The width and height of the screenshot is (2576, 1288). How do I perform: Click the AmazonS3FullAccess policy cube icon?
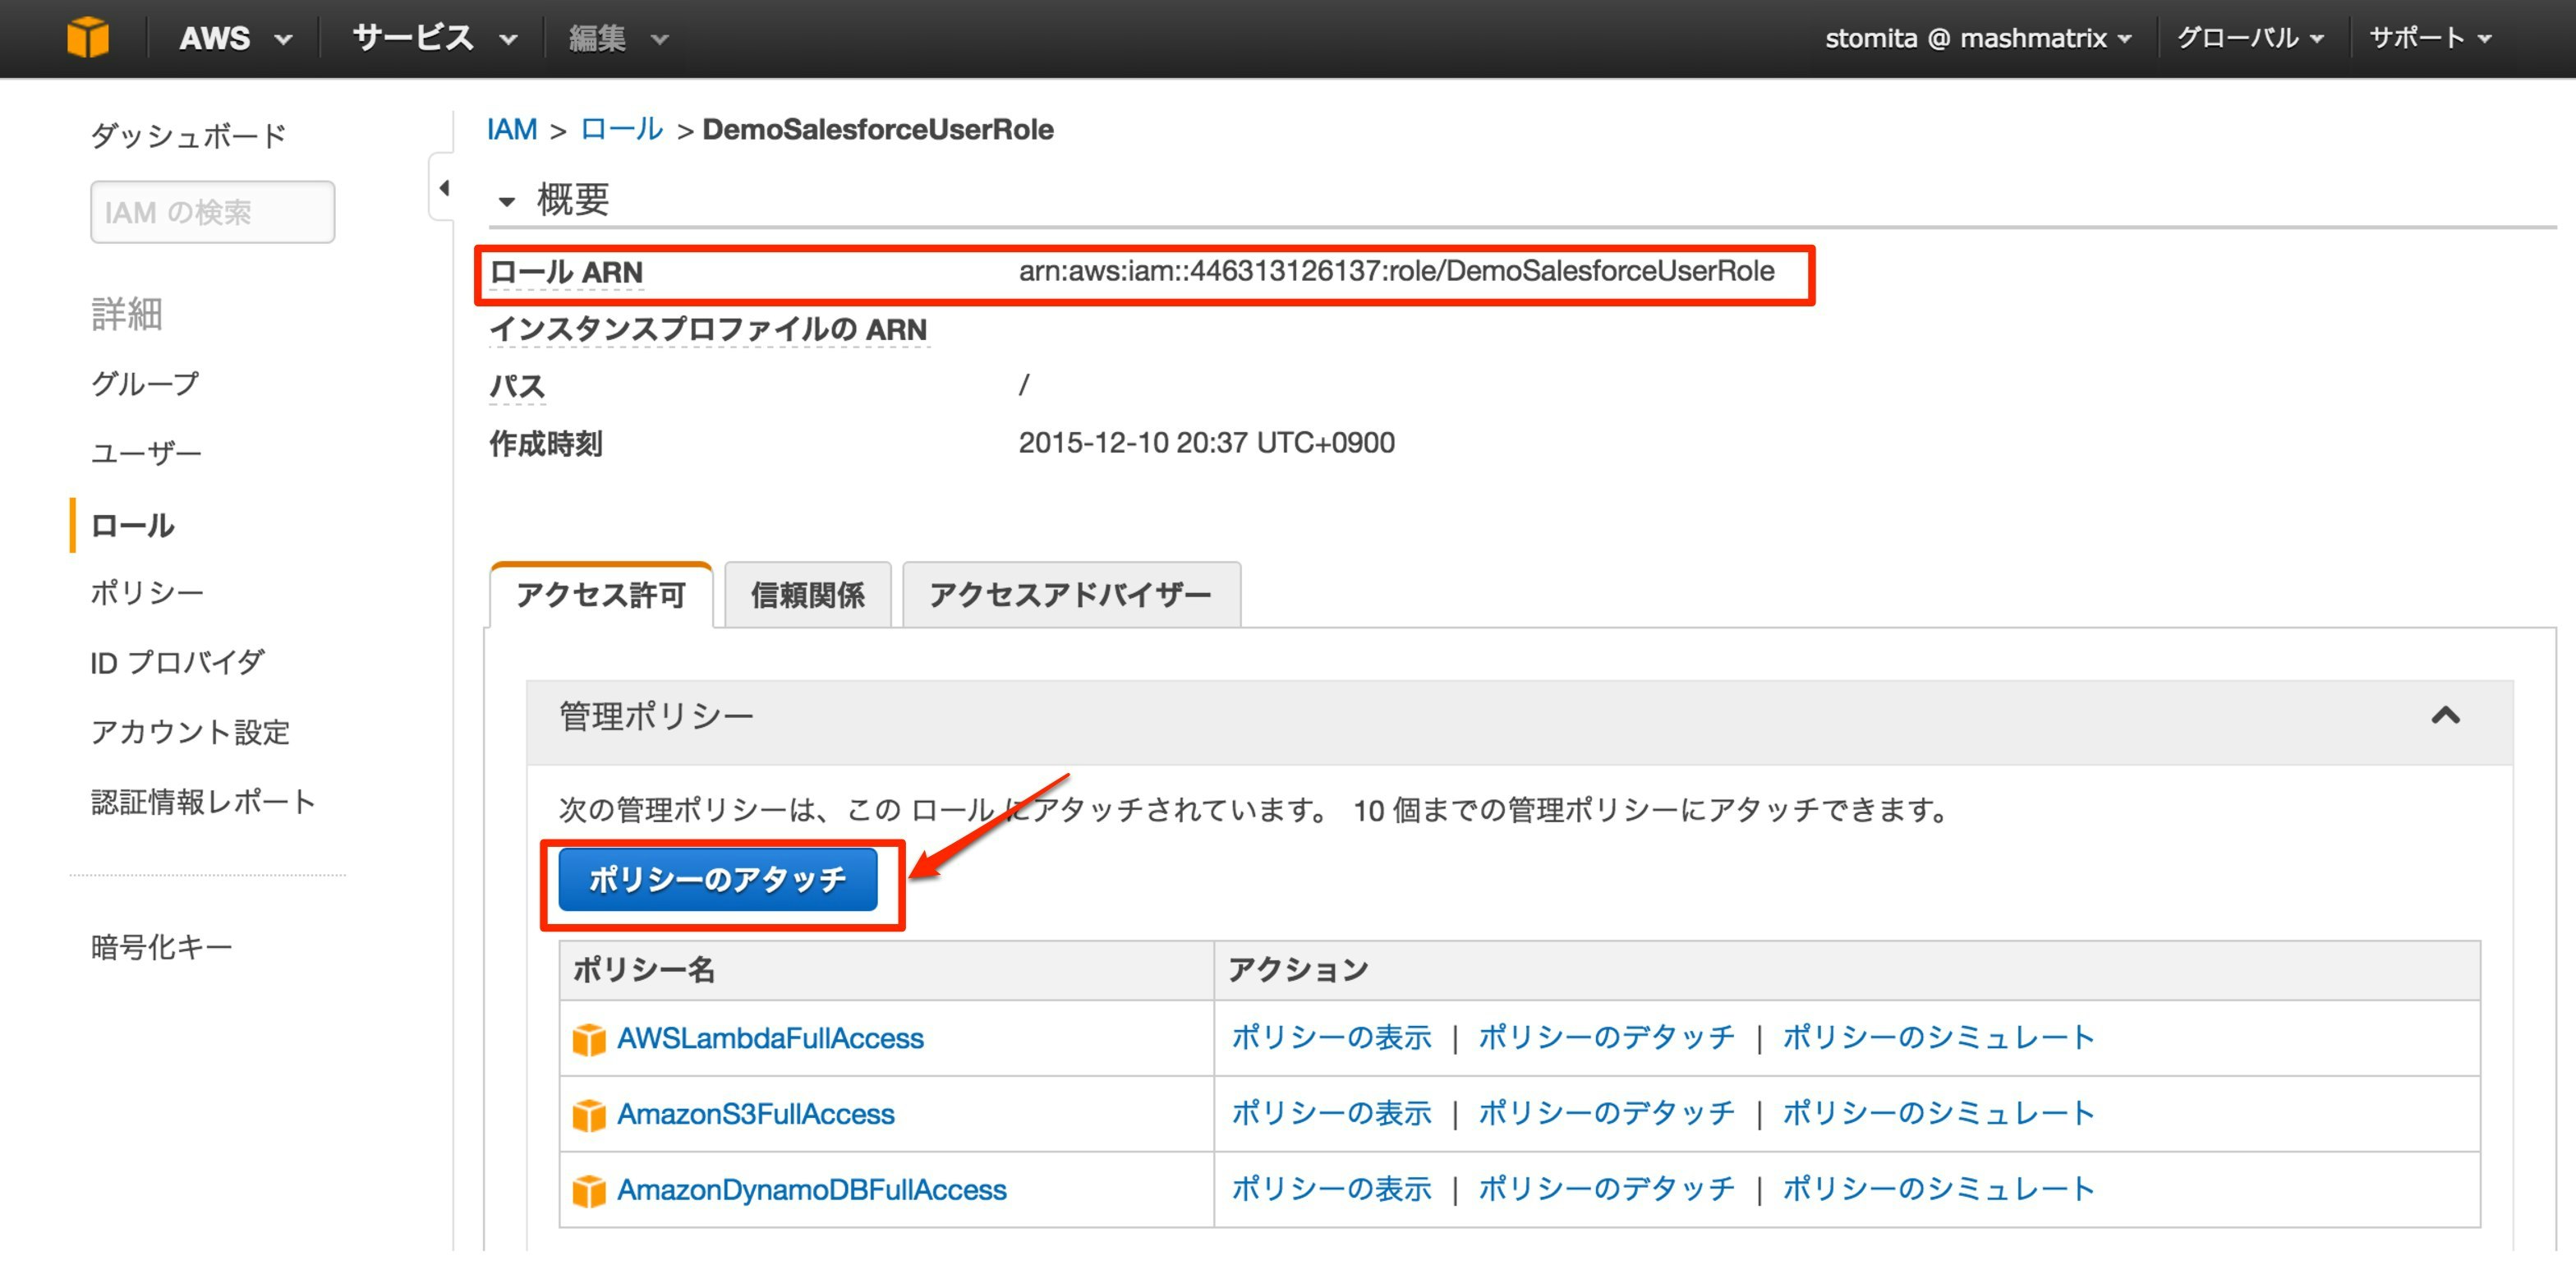tap(589, 1115)
